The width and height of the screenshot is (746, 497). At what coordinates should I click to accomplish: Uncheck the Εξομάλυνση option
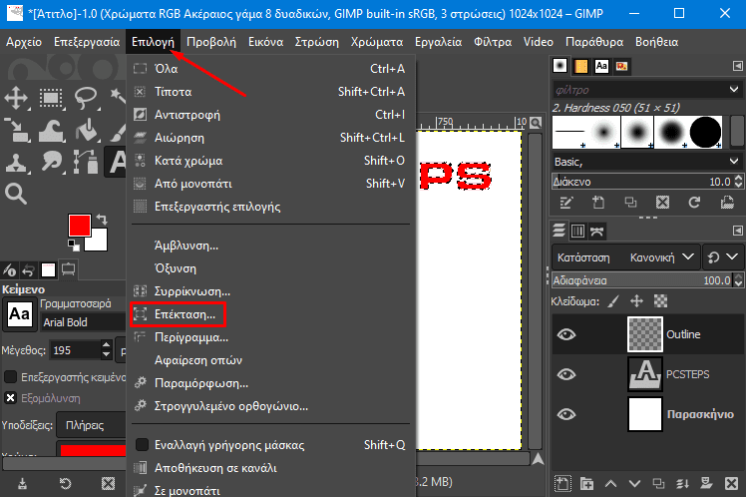tap(10, 398)
